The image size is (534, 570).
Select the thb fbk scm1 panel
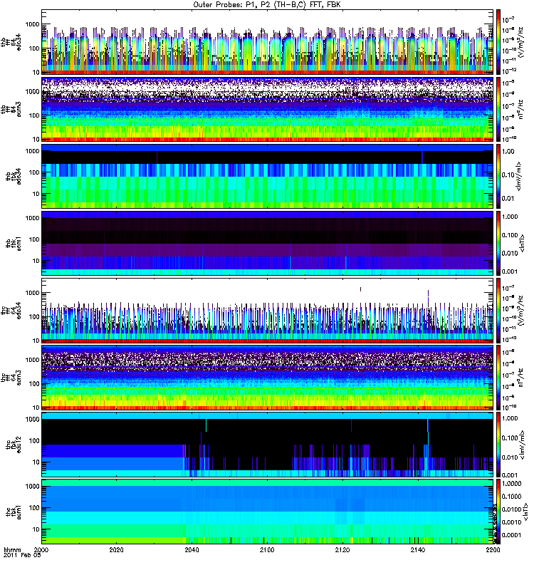[x=268, y=244]
